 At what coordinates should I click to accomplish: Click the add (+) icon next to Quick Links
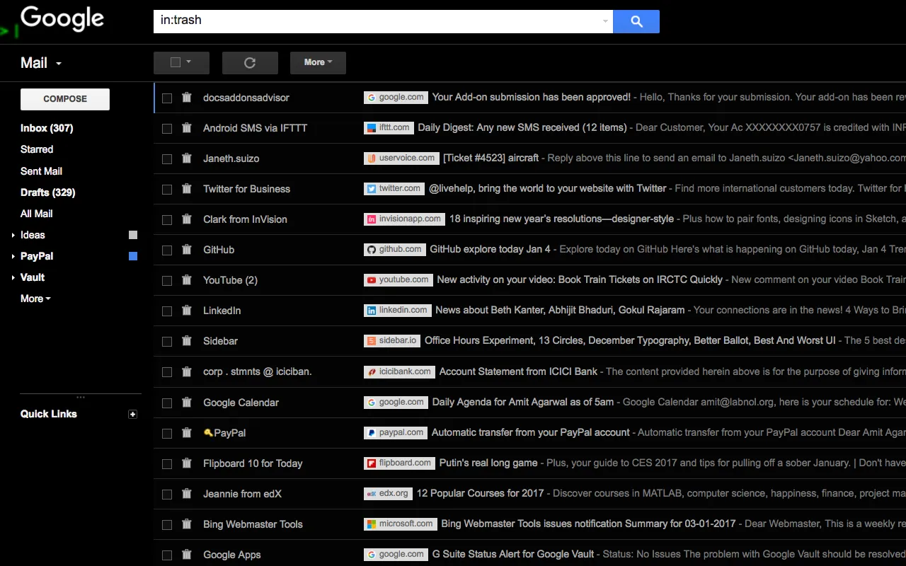coord(132,414)
